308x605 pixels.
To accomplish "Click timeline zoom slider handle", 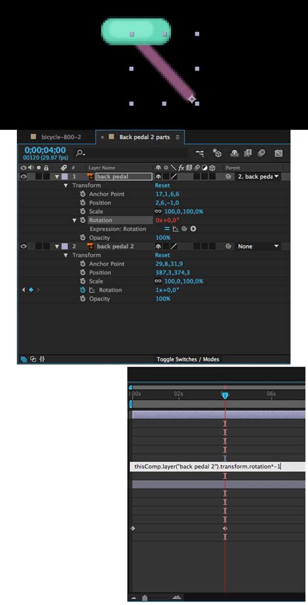I will pos(145,598).
